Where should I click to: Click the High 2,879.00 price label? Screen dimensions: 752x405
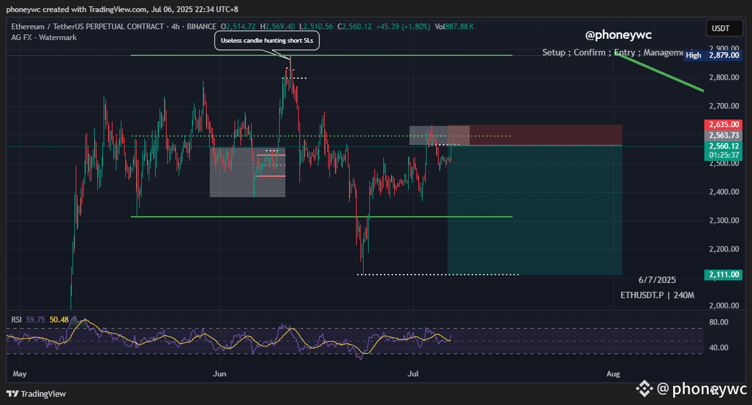tap(712, 55)
